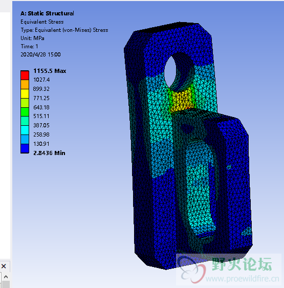
Task: Click 'Type: Equivalent (von-Mises) Stress' text
Action: coord(64,30)
